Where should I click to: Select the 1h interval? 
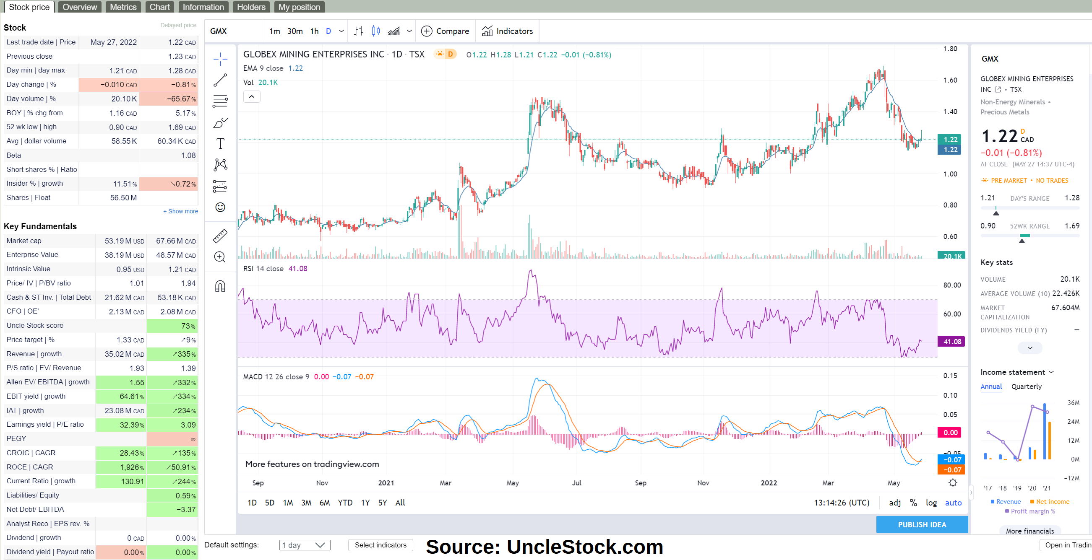pos(314,31)
